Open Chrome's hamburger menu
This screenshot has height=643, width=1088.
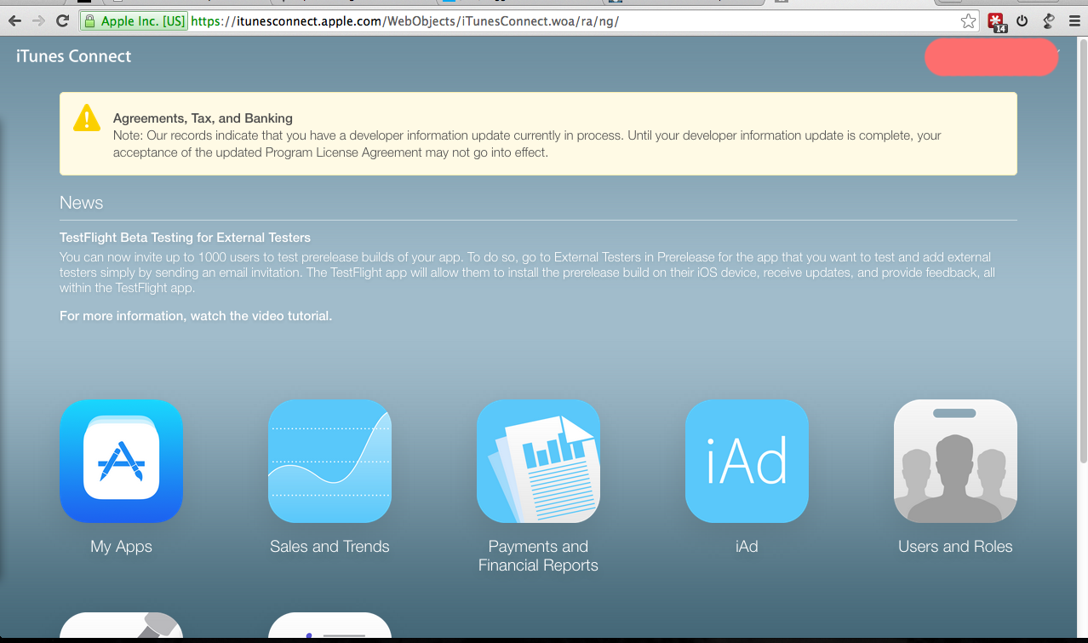1074,21
